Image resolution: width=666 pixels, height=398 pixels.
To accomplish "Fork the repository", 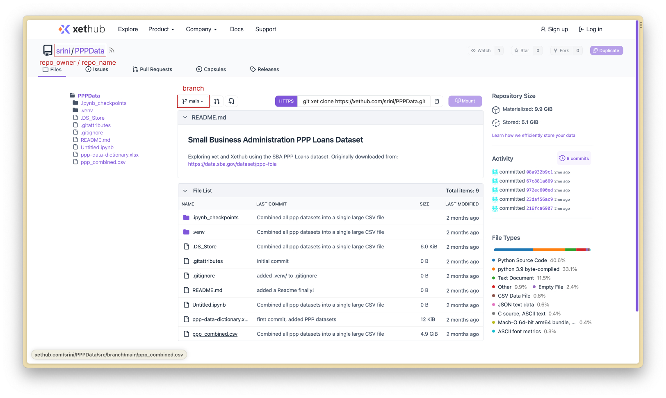I will (561, 50).
